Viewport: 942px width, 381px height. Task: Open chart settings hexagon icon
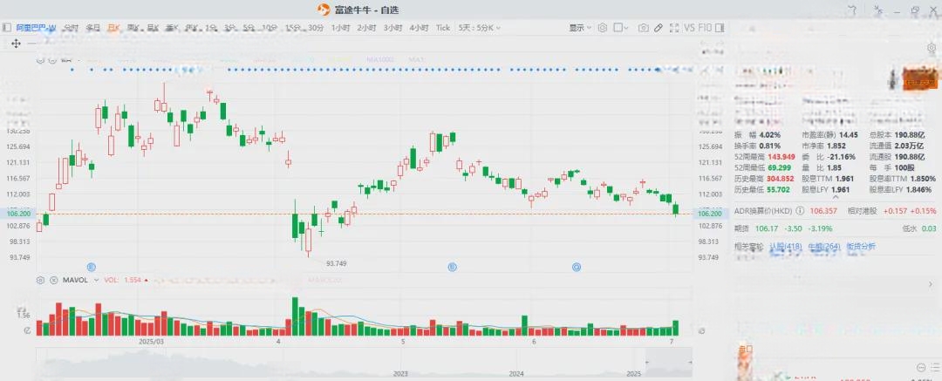pos(603,28)
